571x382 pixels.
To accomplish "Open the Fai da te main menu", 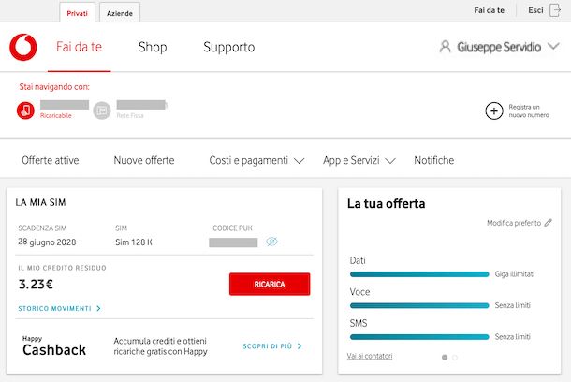I will [x=79, y=47].
